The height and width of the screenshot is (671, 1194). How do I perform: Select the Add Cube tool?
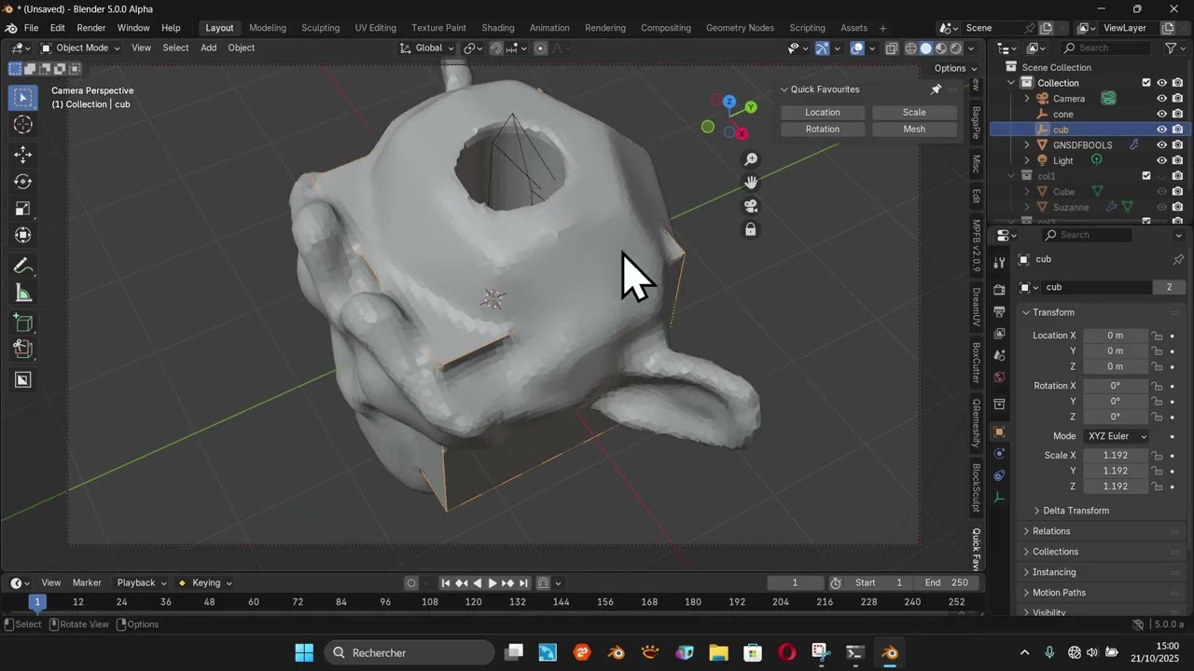(x=23, y=323)
